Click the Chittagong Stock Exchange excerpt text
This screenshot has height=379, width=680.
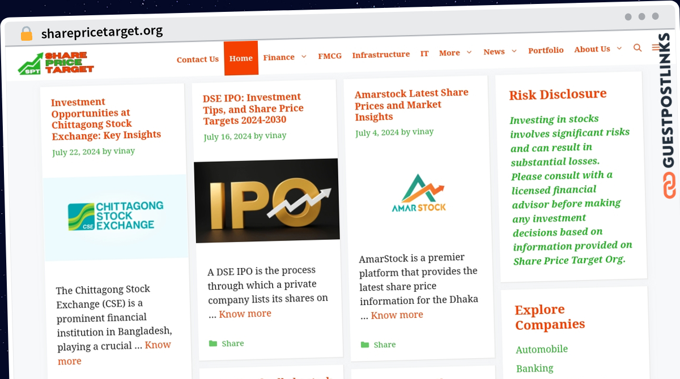[x=113, y=324]
